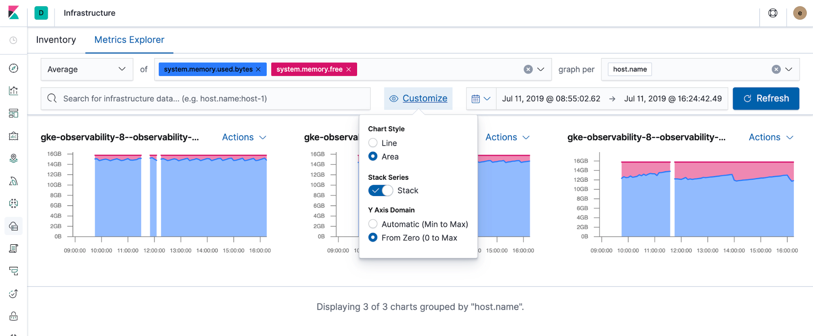Open Maps pin icon in sidebar
Viewport: 813px width, 336px height.
(13, 158)
